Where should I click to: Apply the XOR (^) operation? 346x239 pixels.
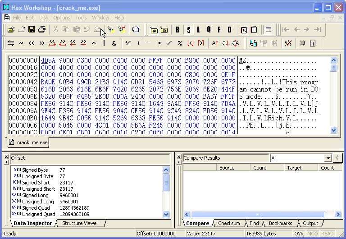(x=94, y=43)
